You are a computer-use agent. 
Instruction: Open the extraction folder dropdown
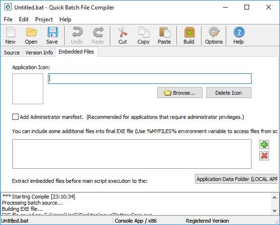tap(236, 179)
